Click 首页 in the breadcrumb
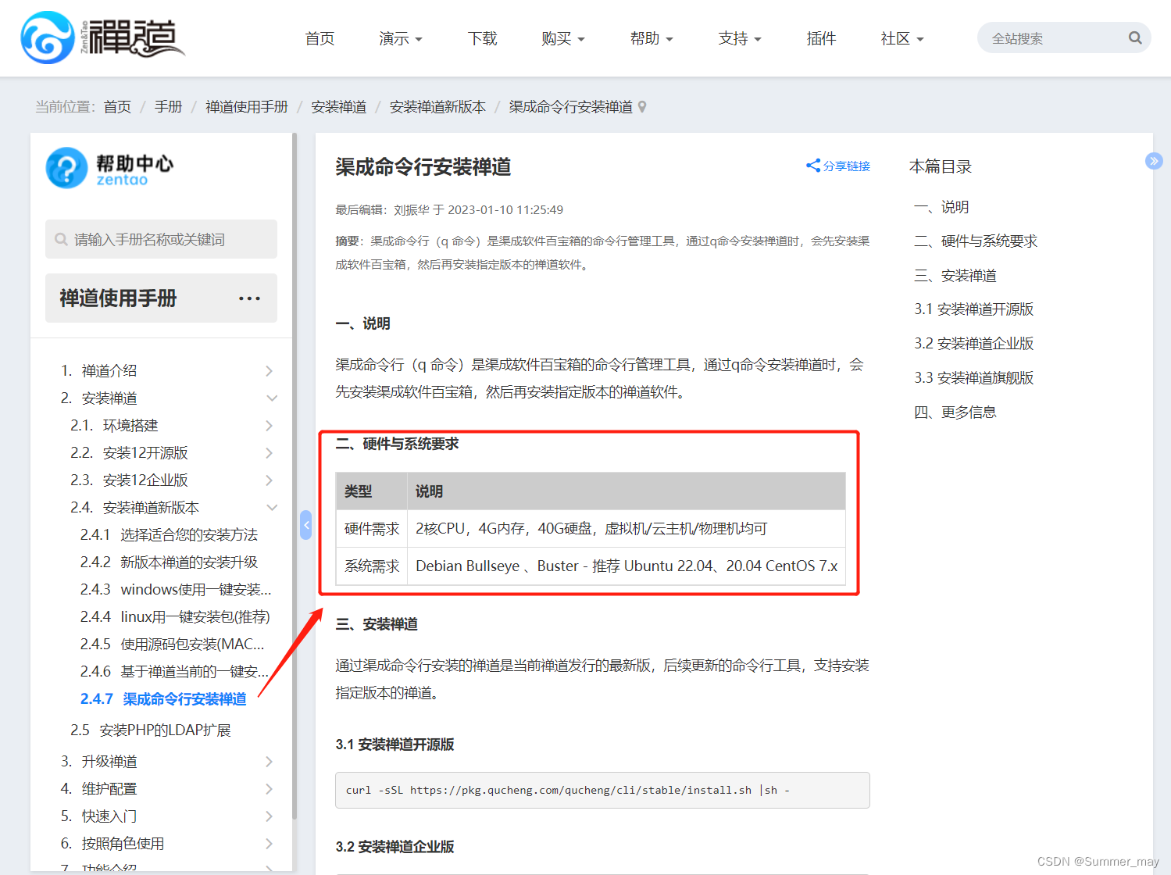This screenshot has height=875, width=1171. (117, 107)
